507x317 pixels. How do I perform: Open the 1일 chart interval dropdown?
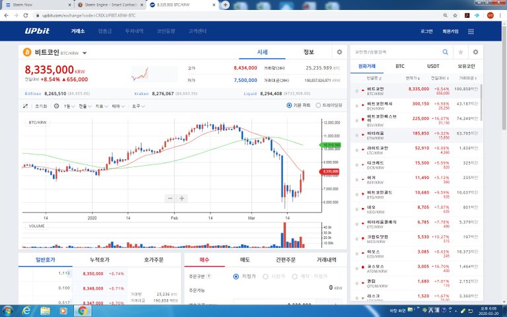[67, 106]
